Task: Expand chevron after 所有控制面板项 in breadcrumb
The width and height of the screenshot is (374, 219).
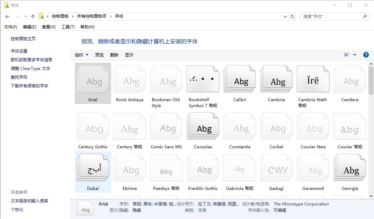Action: coord(110,16)
